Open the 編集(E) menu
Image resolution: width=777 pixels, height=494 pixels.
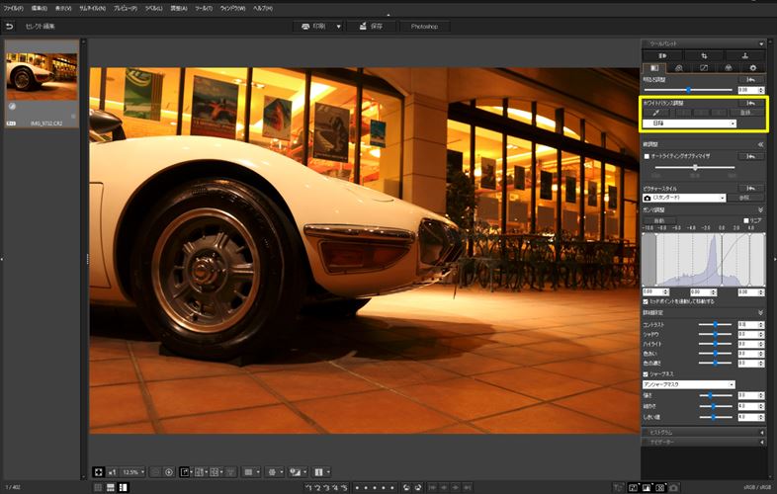coord(40,9)
